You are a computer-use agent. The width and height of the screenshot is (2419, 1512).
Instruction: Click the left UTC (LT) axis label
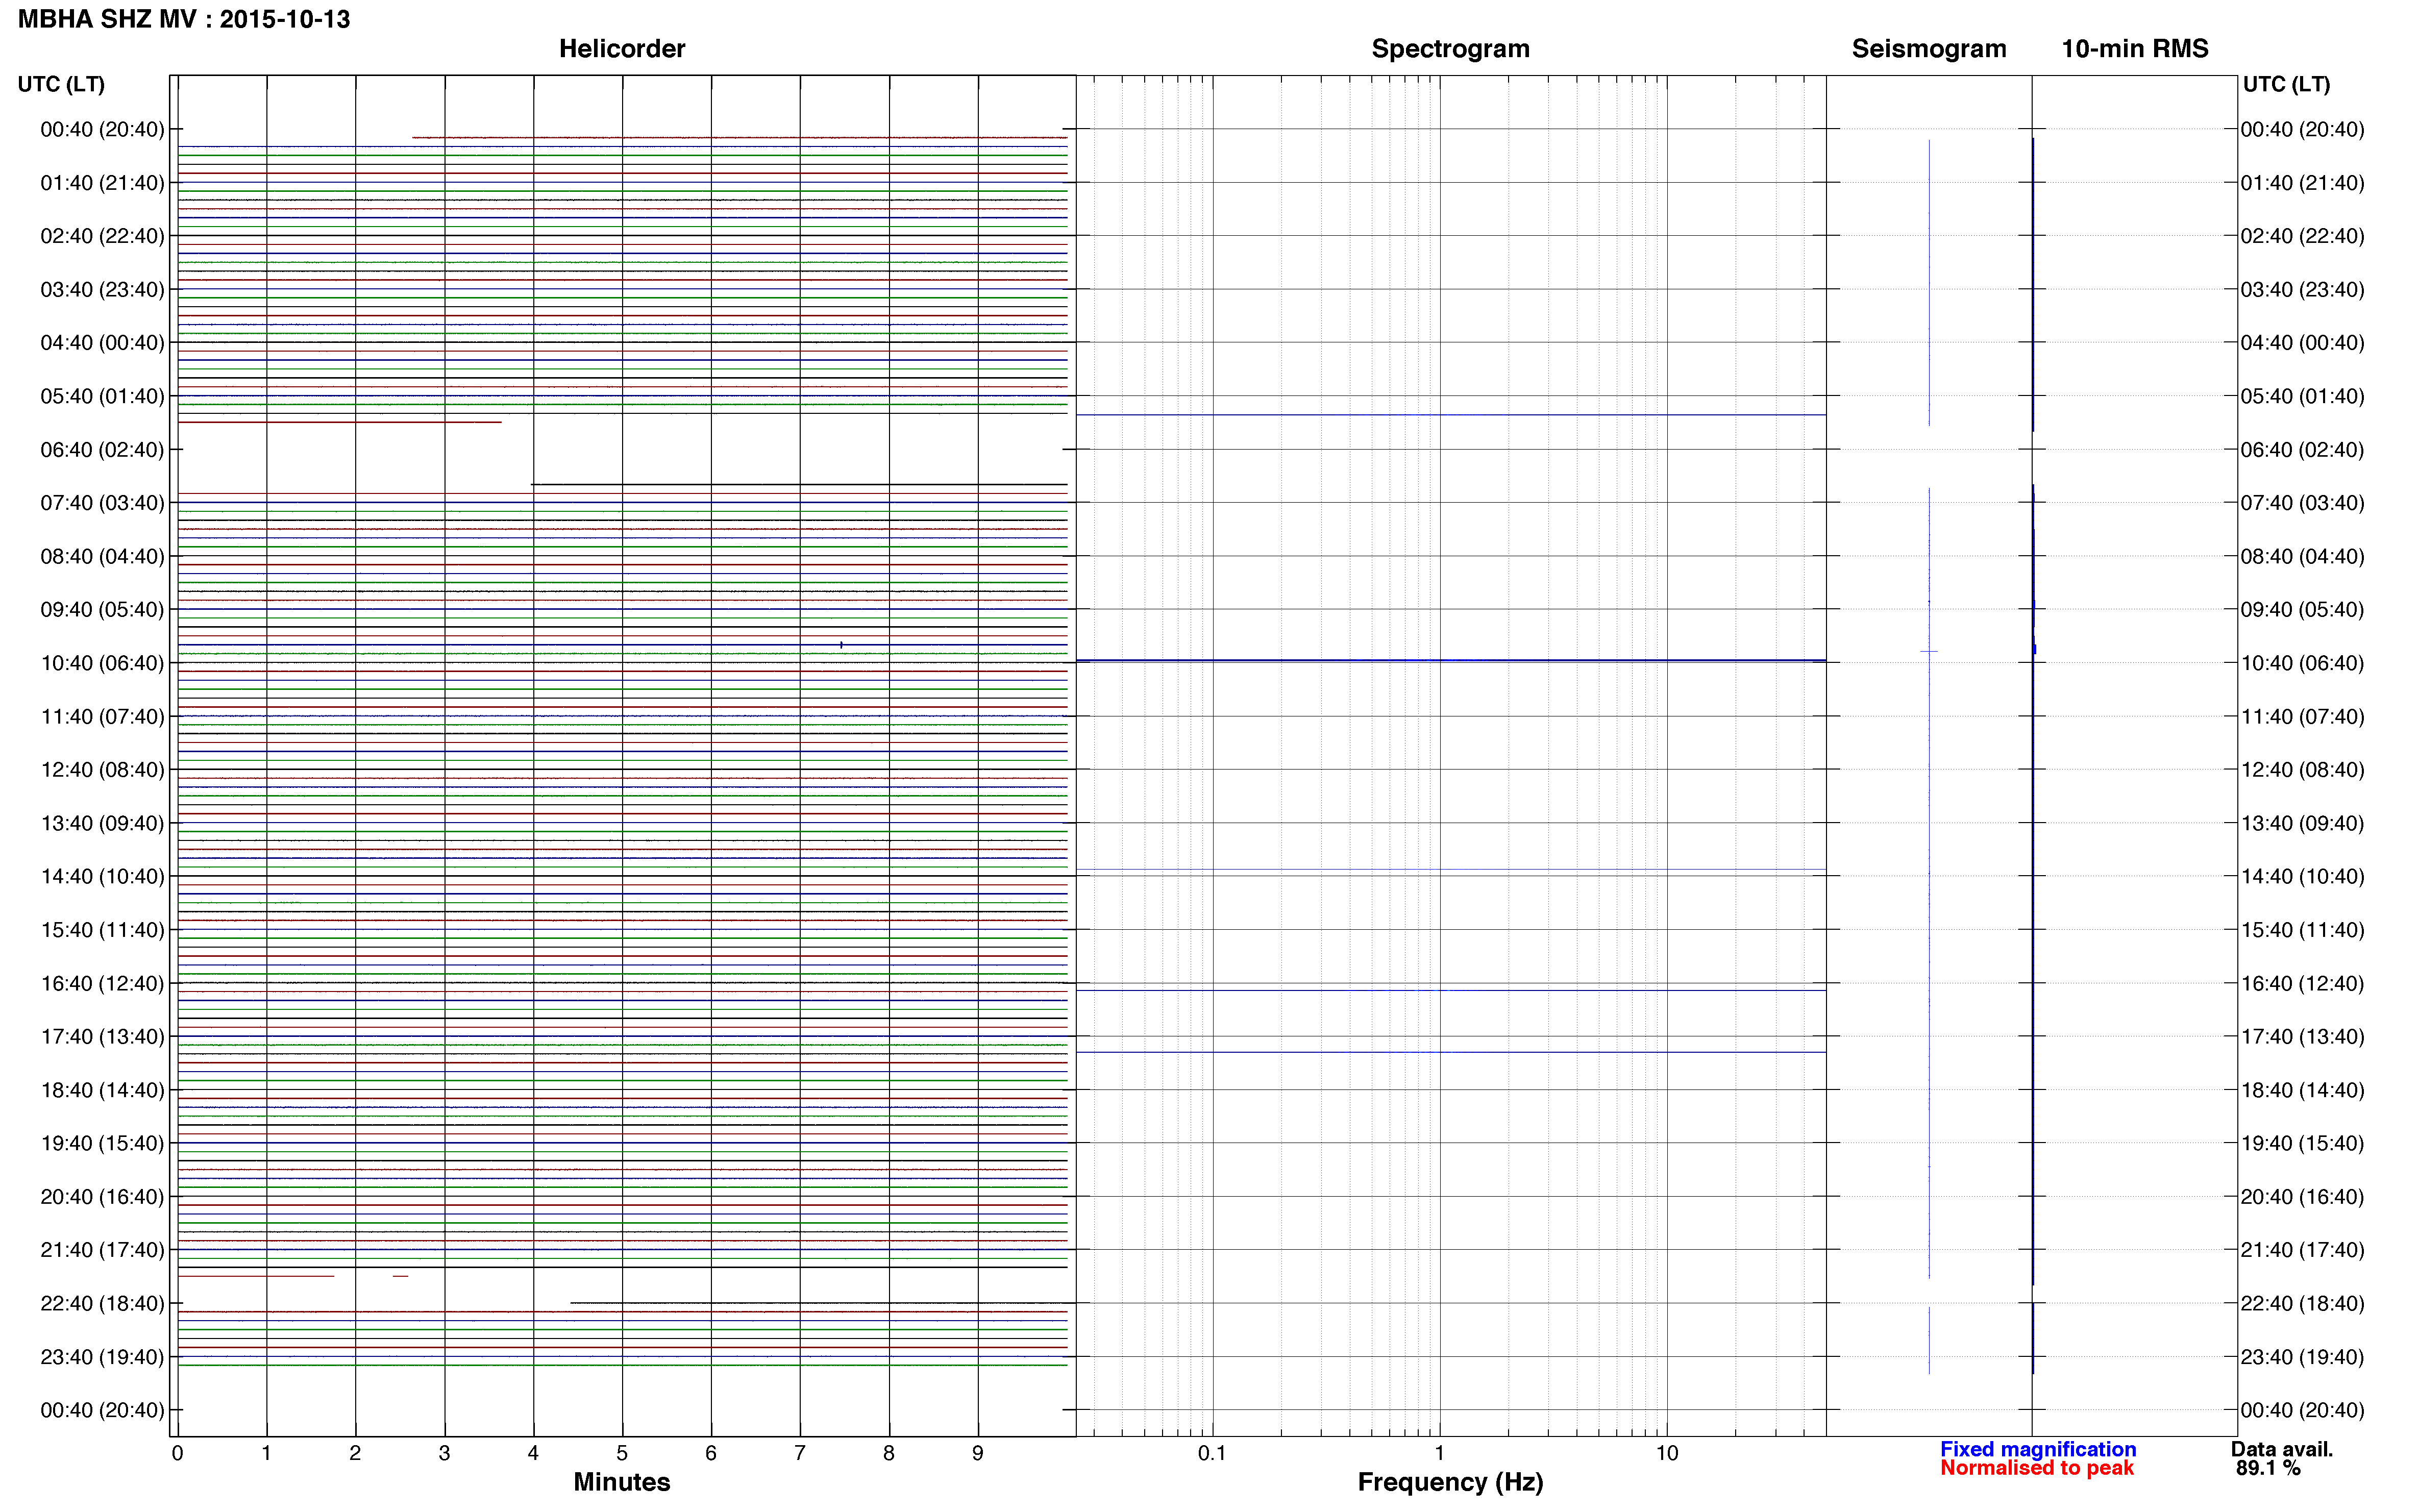coord(61,84)
